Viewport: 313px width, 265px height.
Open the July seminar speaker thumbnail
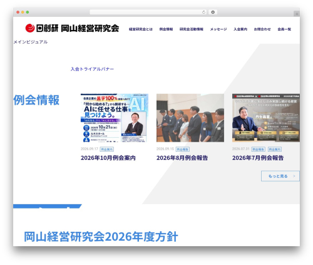point(266,118)
